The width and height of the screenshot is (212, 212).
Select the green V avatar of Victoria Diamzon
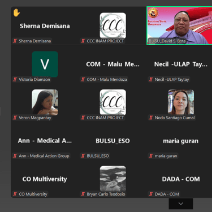(45, 64)
